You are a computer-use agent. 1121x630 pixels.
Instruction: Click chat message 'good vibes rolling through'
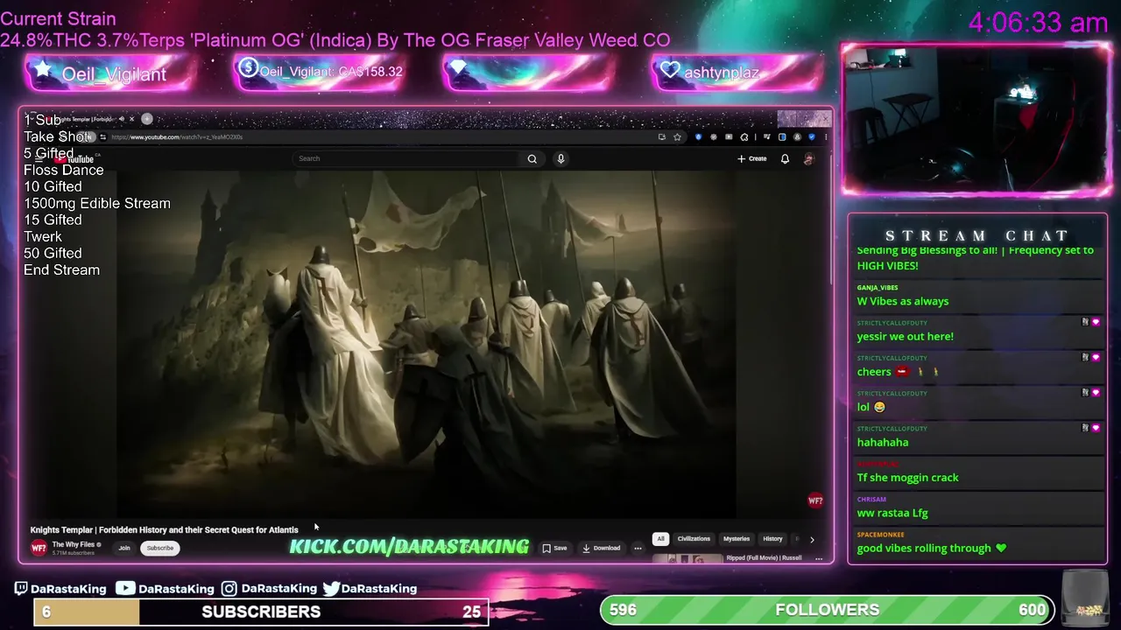[x=932, y=548]
